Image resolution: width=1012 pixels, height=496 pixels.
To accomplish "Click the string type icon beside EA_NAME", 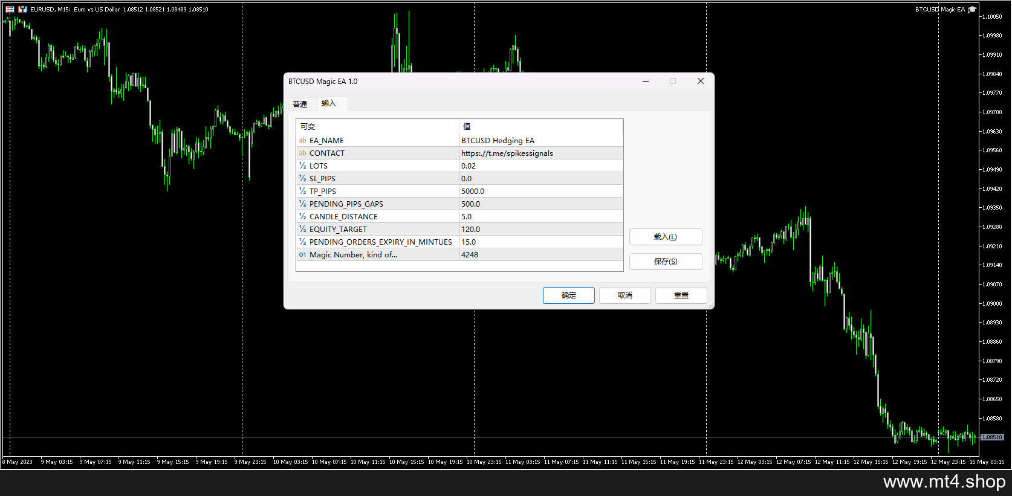I will (302, 141).
